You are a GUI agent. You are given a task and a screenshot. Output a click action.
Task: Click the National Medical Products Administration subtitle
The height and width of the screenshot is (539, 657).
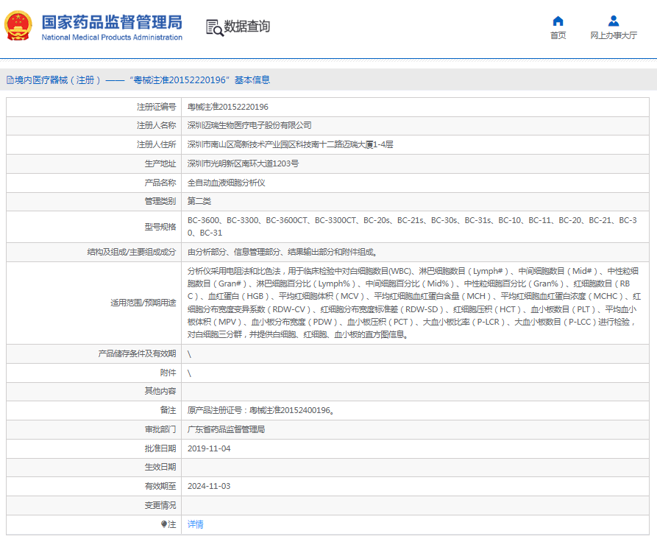tap(112, 38)
